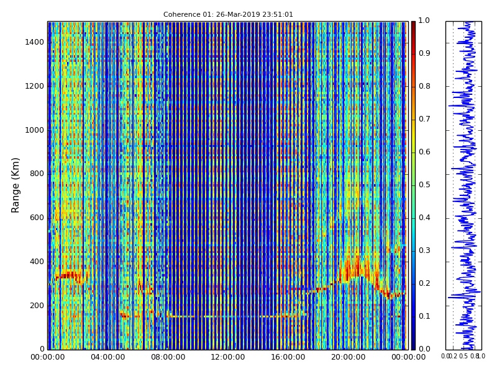Viewport: 497px width, 372px height.
Task: Click the colorbar 1.0 label
Action: [x=424, y=20]
